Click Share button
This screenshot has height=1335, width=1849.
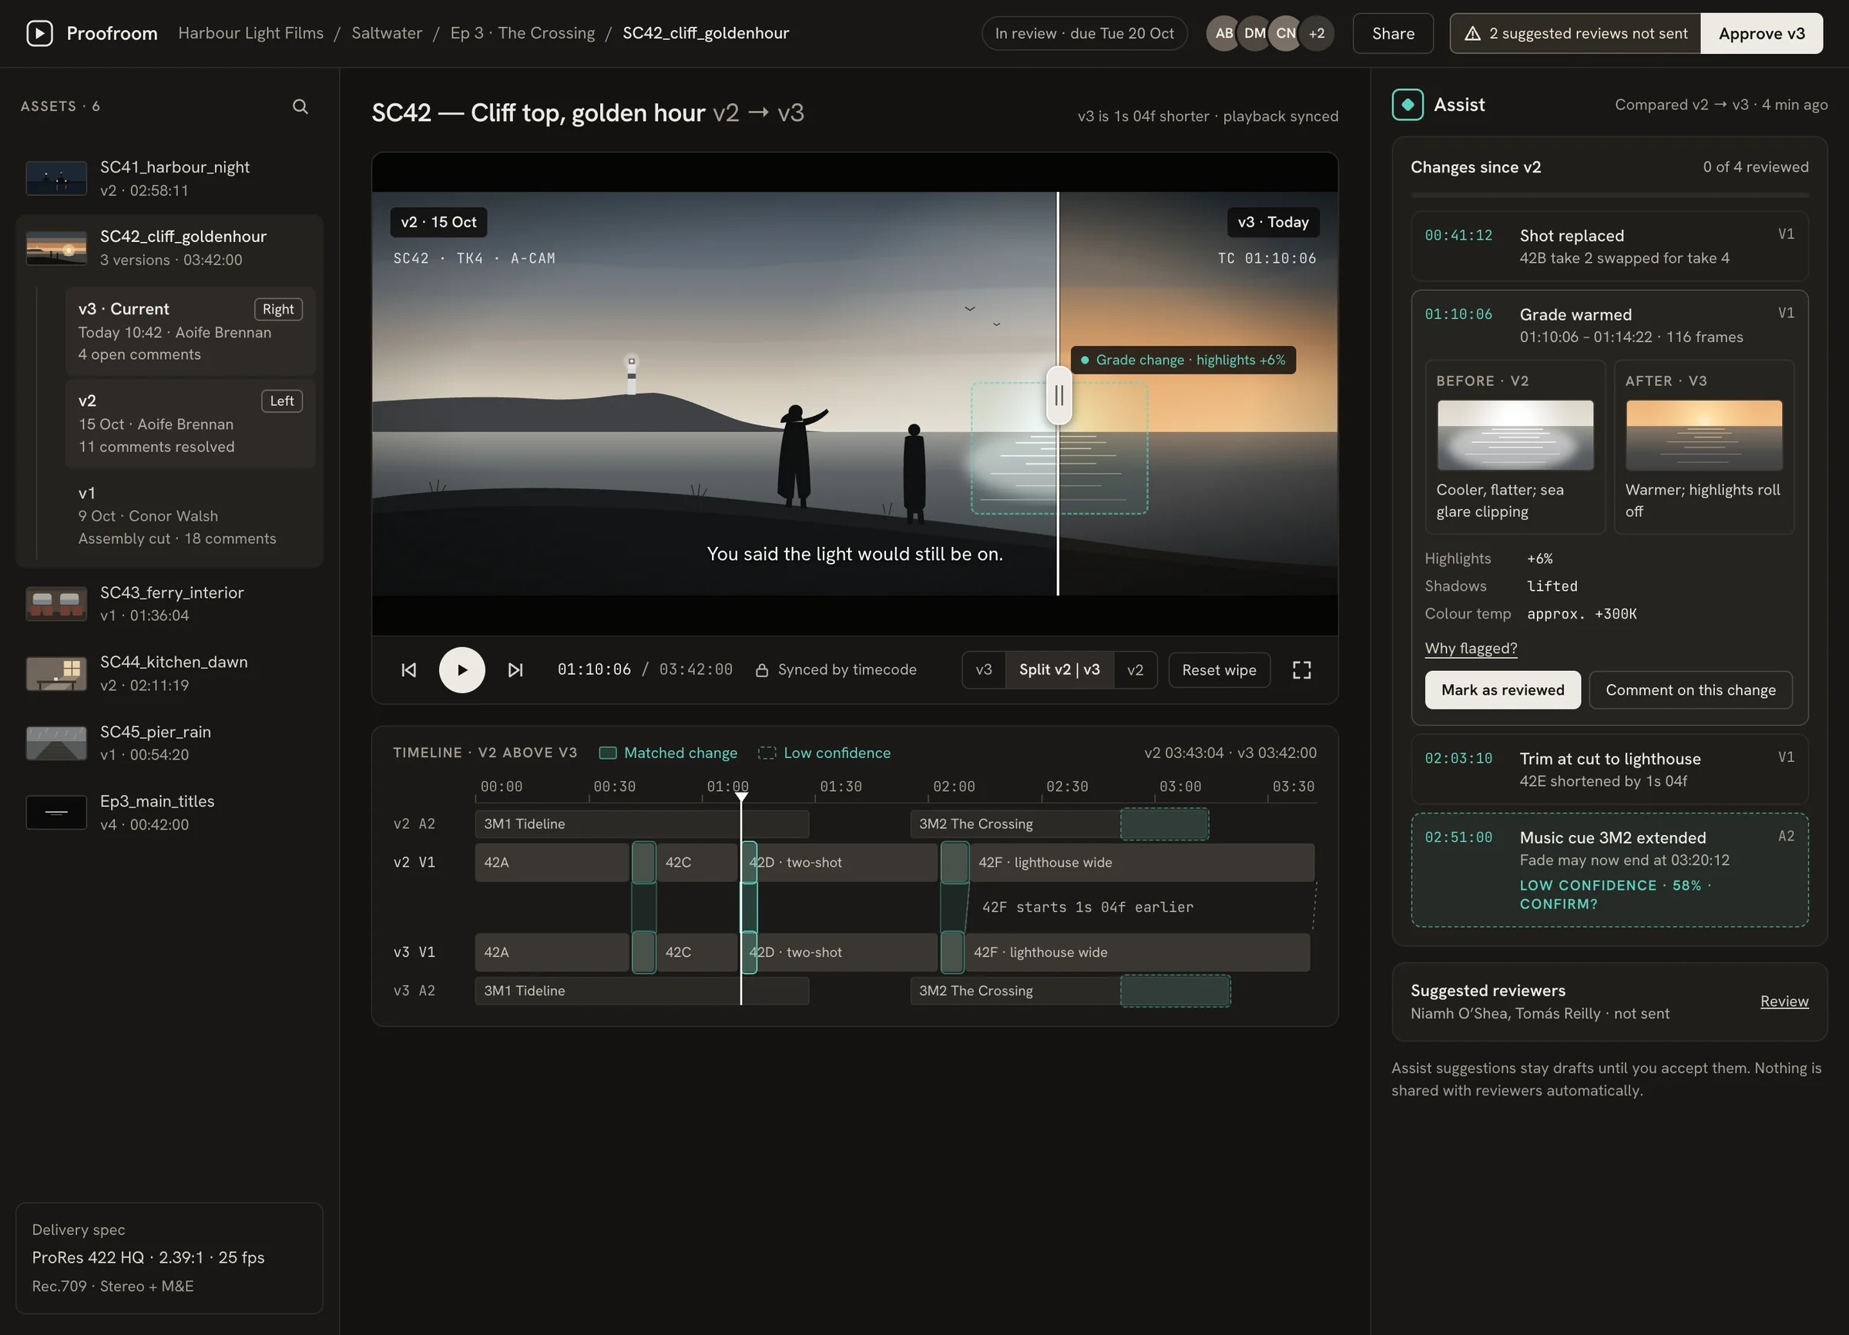click(x=1392, y=33)
